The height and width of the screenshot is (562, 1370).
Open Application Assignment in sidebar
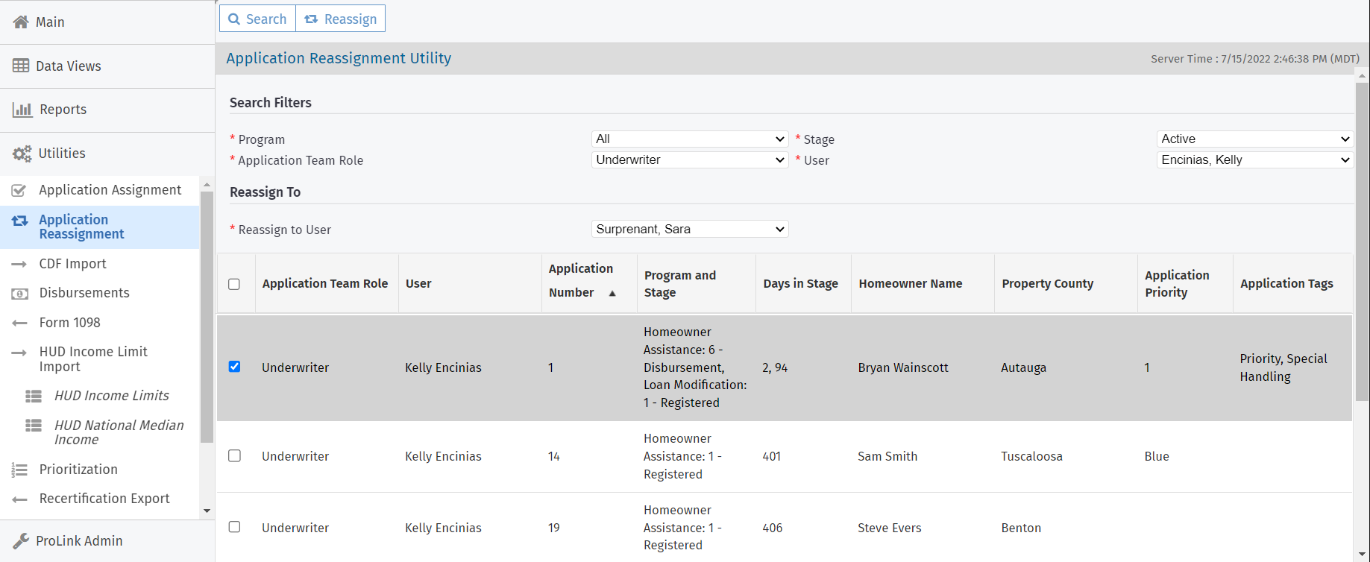110,190
